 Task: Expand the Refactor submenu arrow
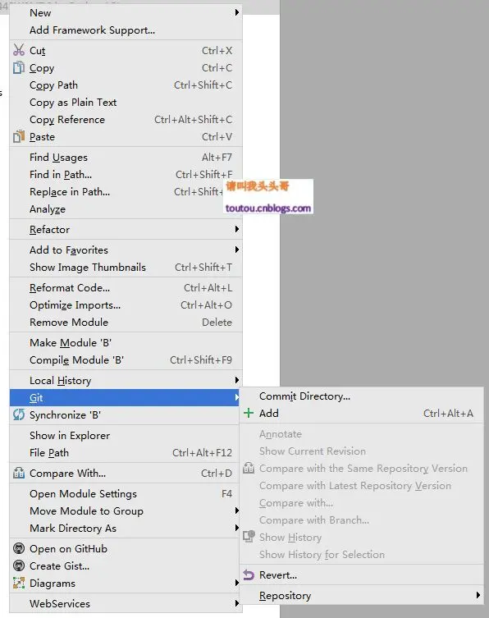click(237, 229)
